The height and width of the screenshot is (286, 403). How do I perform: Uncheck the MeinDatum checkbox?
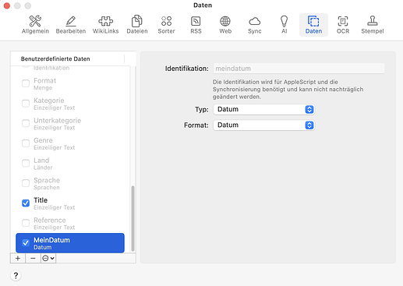click(x=26, y=243)
